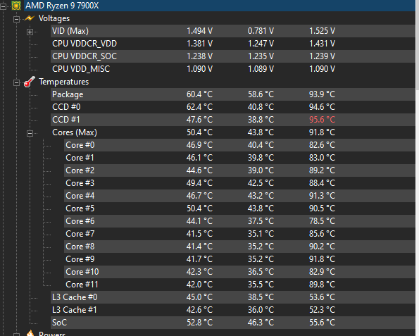
Task: Select the CPU VDDCR_VDD row
Action: tap(233, 44)
